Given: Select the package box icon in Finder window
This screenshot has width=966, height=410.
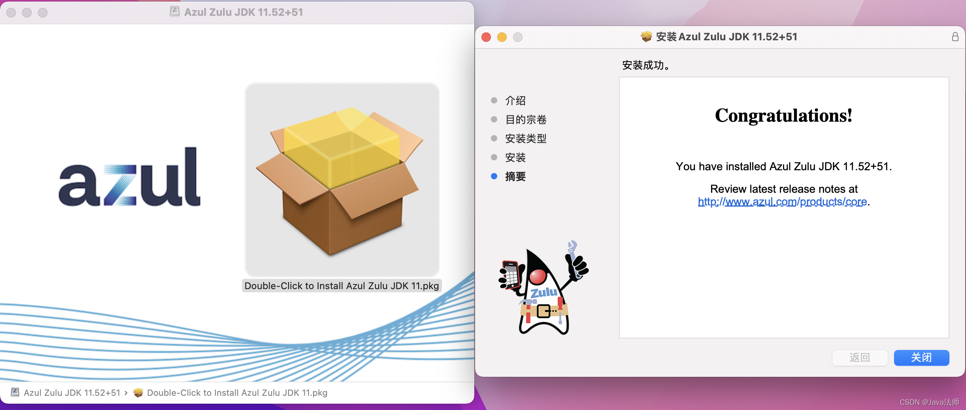Looking at the screenshot, I should coord(342,180).
